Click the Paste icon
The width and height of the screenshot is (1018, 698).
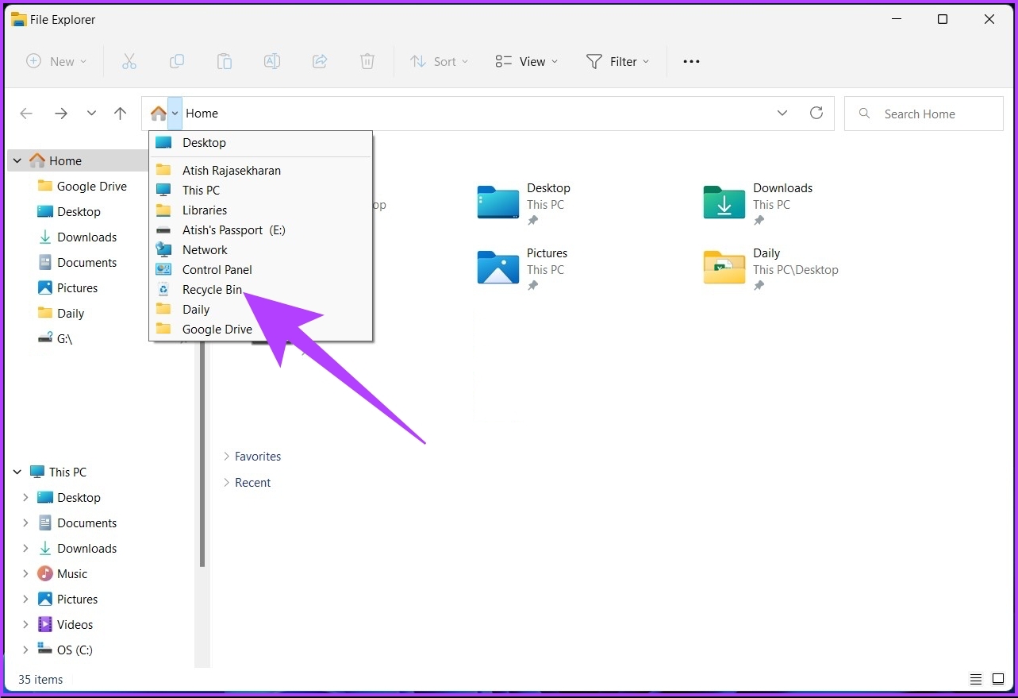pyautogui.click(x=225, y=61)
